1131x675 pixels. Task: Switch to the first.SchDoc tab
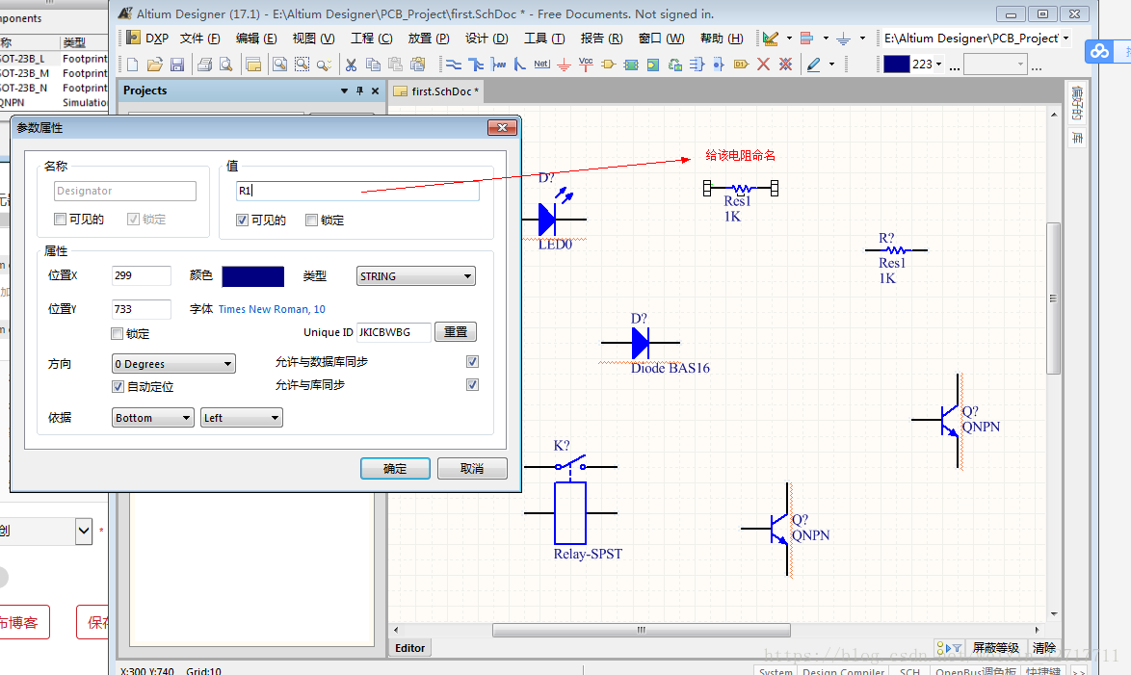tap(436, 91)
